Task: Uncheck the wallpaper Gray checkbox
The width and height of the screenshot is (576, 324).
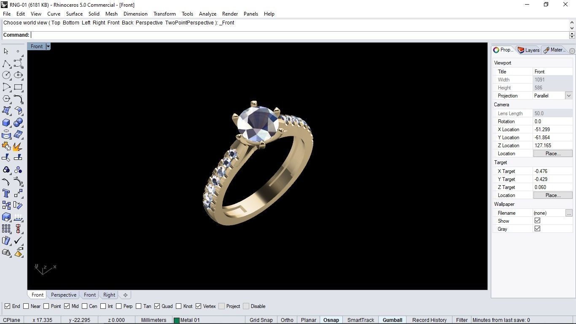Action: tap(537, 229)
